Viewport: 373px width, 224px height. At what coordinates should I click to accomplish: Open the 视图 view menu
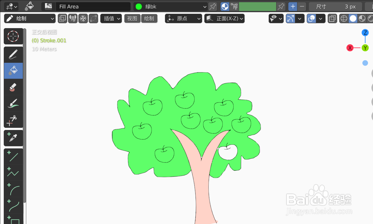132,18
